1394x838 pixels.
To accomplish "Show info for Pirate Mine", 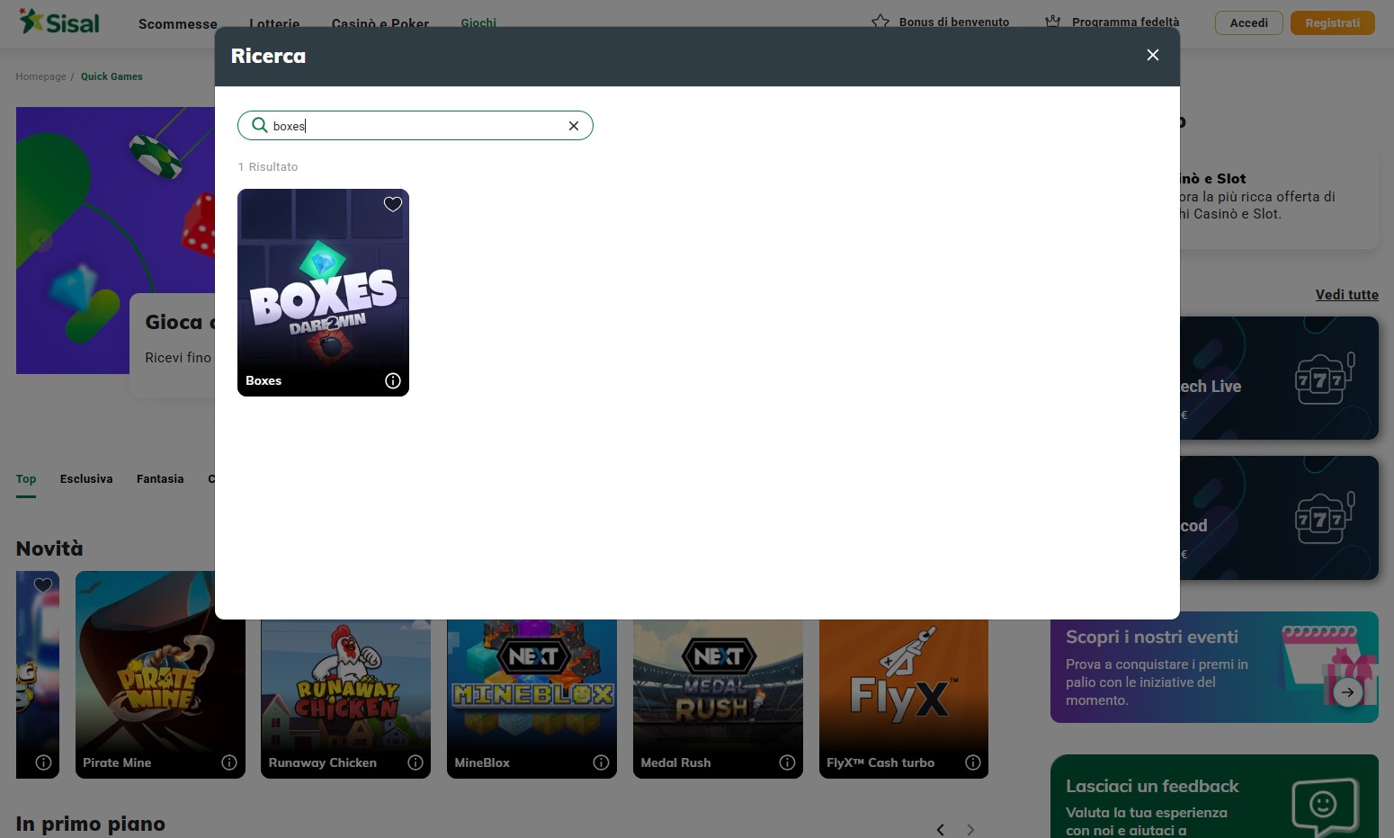I will 229,762.
